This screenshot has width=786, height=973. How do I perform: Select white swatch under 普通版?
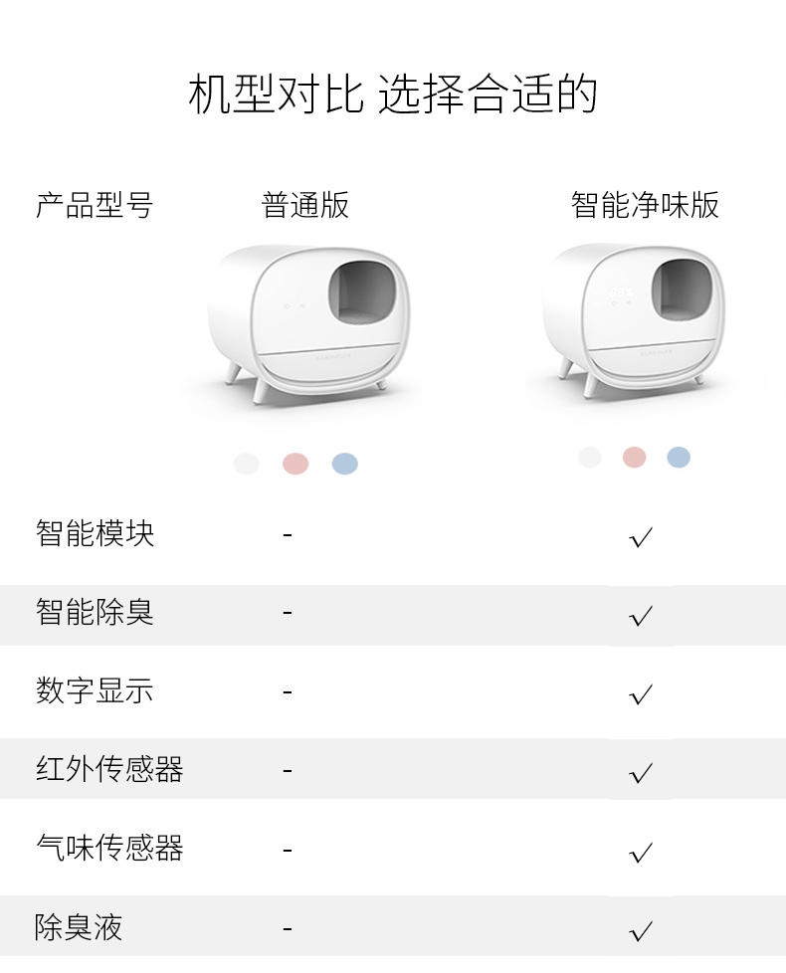point(247,464)
